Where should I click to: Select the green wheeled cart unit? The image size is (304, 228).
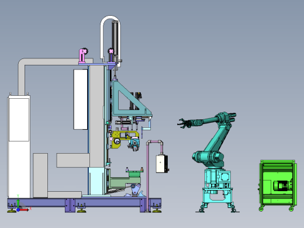278,185
